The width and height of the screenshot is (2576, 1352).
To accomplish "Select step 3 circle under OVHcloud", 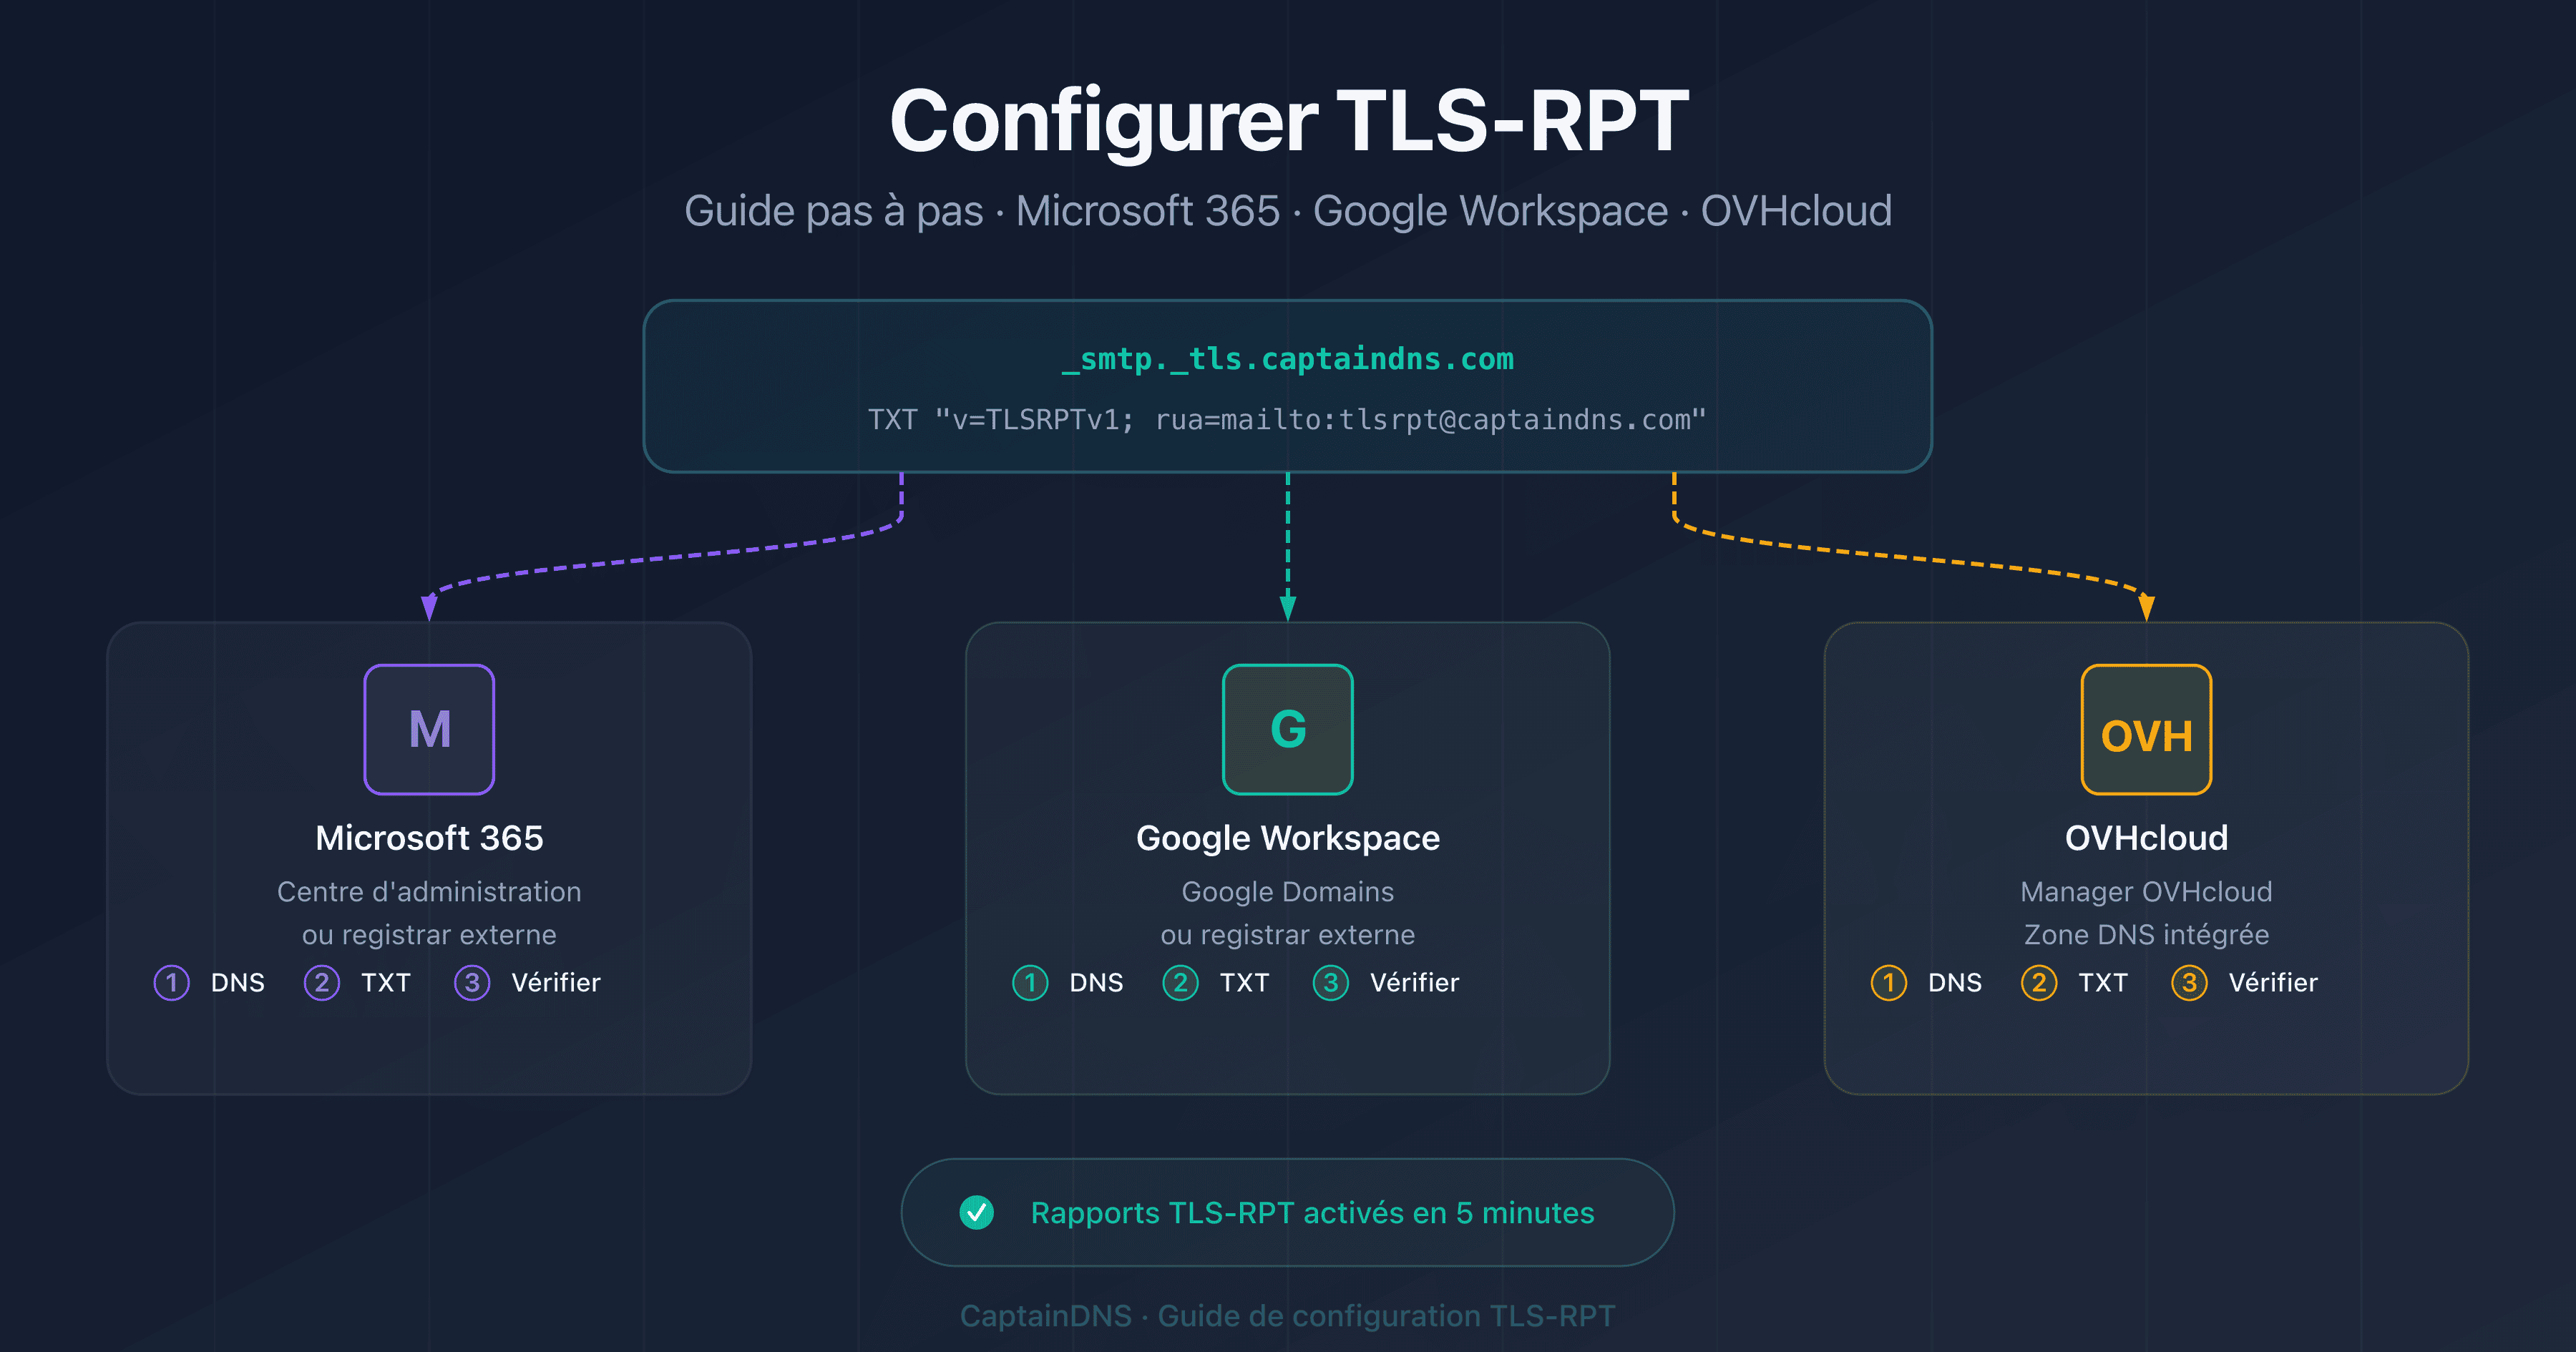I will coord(2189,982).
